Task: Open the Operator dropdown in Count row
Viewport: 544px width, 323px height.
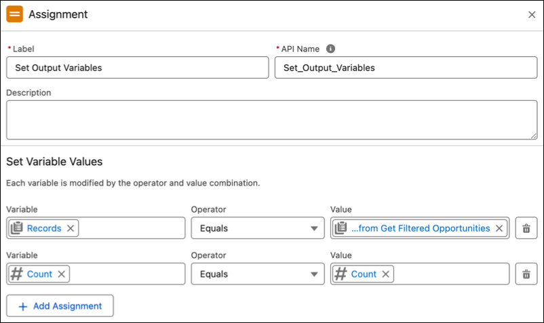Action: (x=258, y=274)
